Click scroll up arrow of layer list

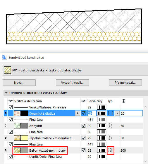click(145, 107)
